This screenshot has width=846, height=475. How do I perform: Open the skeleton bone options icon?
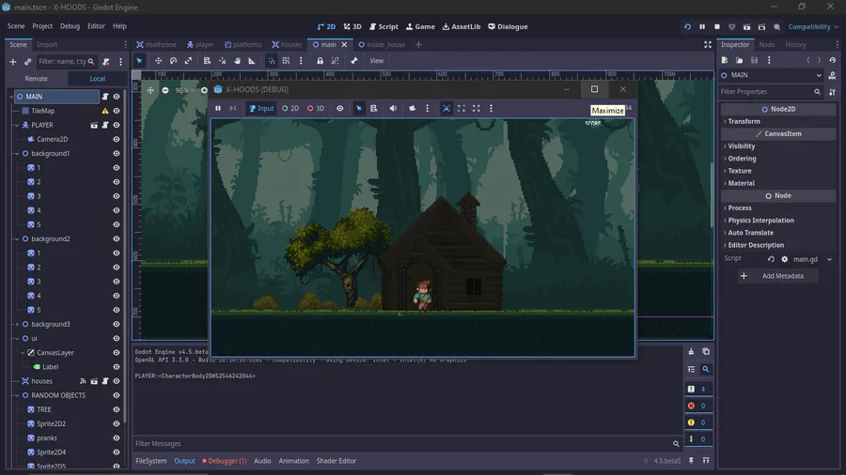(x=354, y=61)
